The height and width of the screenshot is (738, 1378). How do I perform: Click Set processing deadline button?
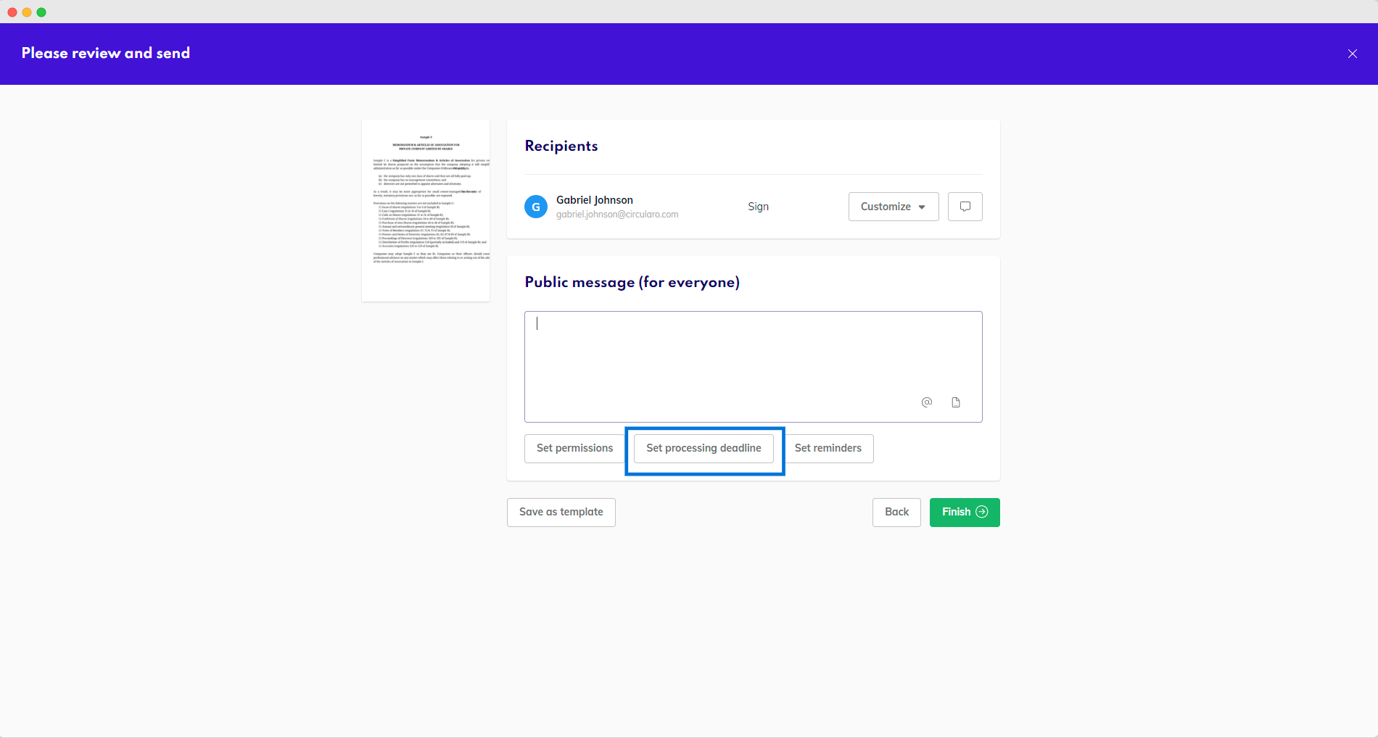click(x=704, y=448)
